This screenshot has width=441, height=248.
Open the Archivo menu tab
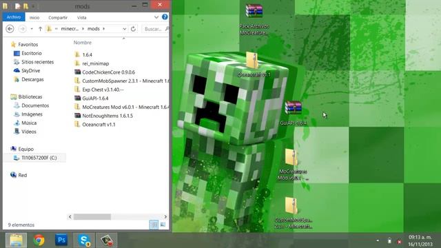(14, 17)
